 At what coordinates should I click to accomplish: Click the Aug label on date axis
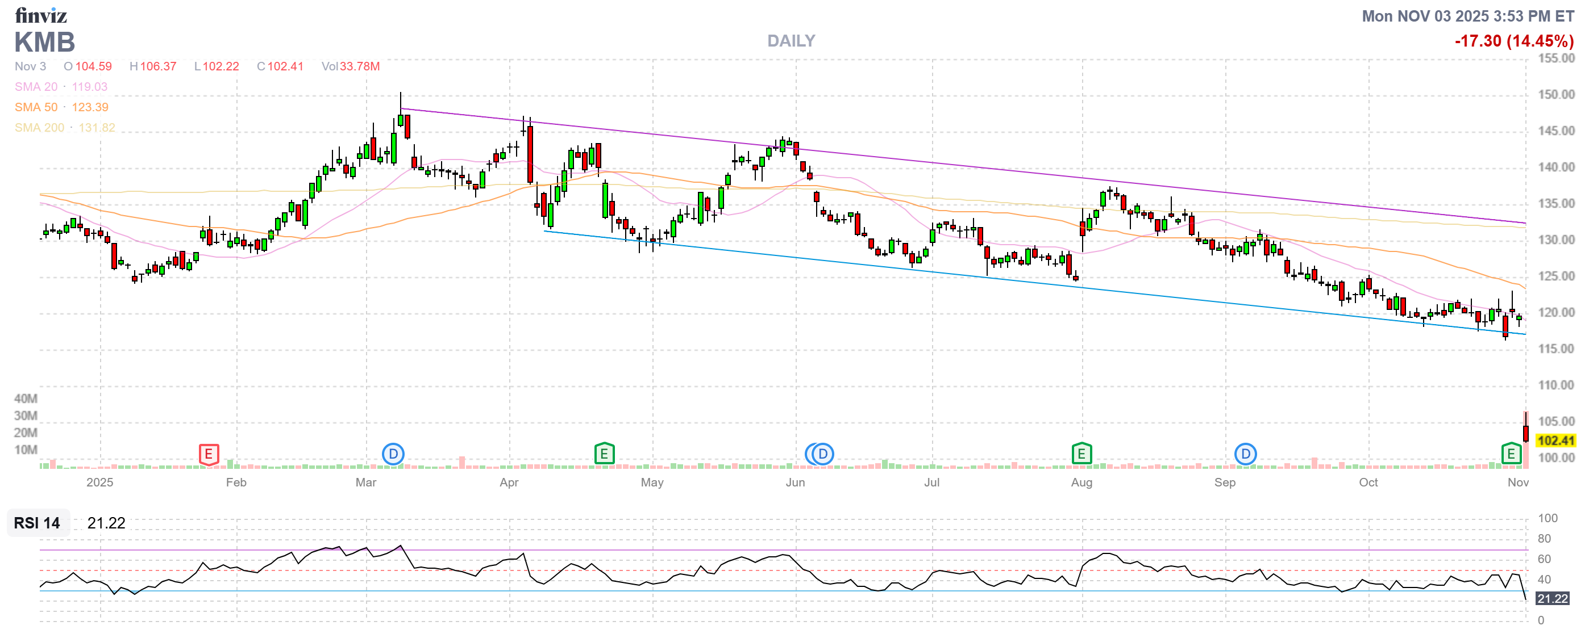pyautogui.click(x=1081, y=482)
